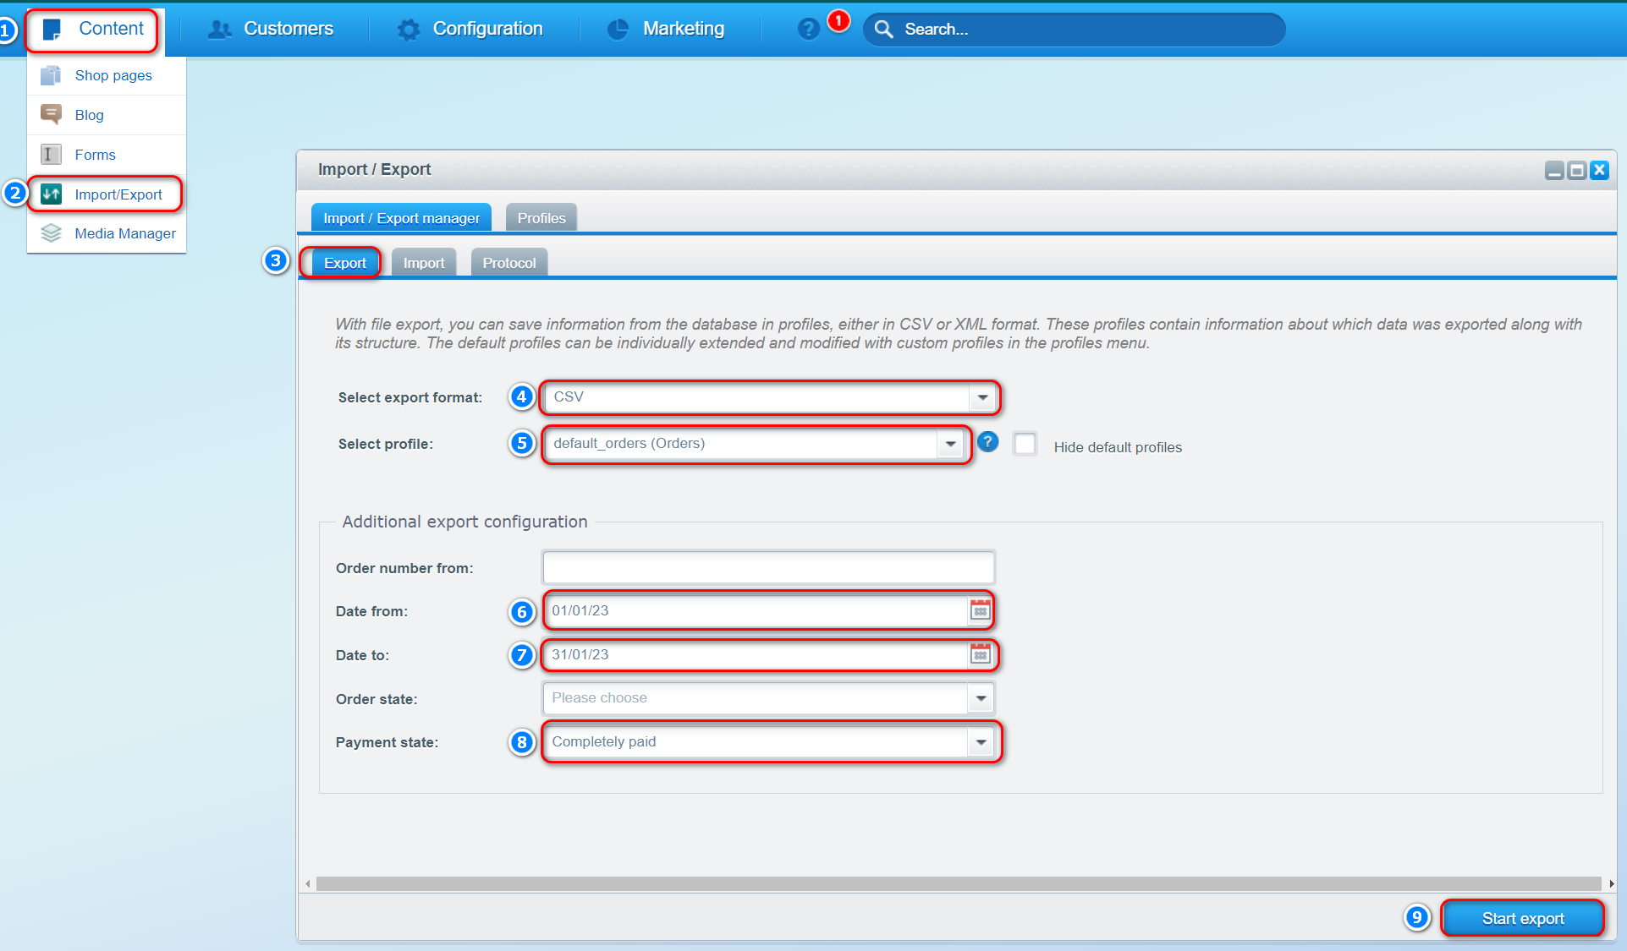Viewport: 1627px width, 951px height.
Task: Click the magnifier search icon
Action: (883, 30)
